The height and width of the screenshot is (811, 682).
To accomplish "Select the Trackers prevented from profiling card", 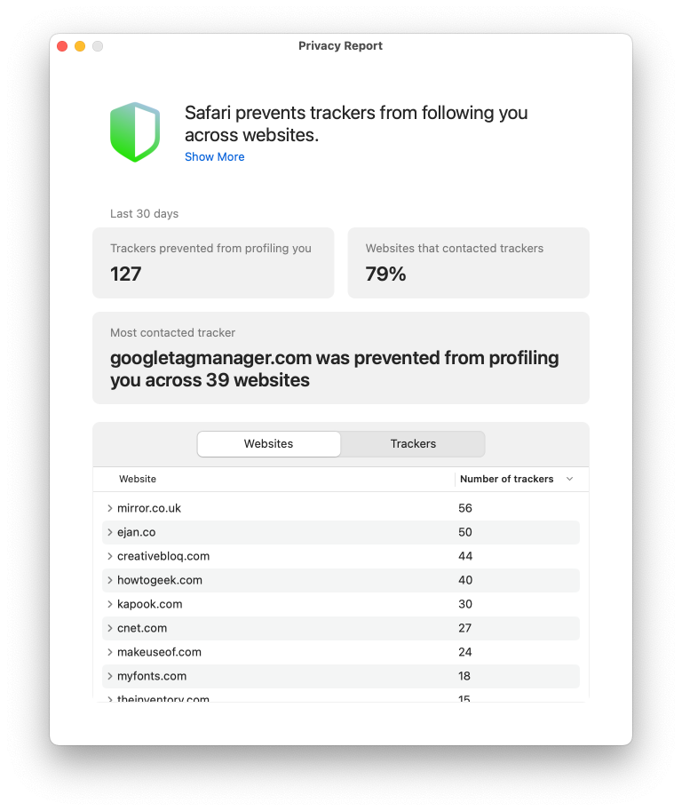I will (x=213, y=263).
